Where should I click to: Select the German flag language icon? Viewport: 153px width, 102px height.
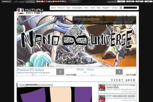click(51, 2)
